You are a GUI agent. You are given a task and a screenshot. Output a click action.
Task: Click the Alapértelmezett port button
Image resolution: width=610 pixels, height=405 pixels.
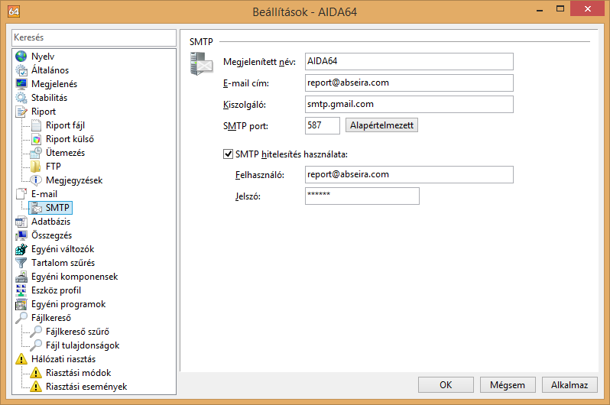click(381, 125)
